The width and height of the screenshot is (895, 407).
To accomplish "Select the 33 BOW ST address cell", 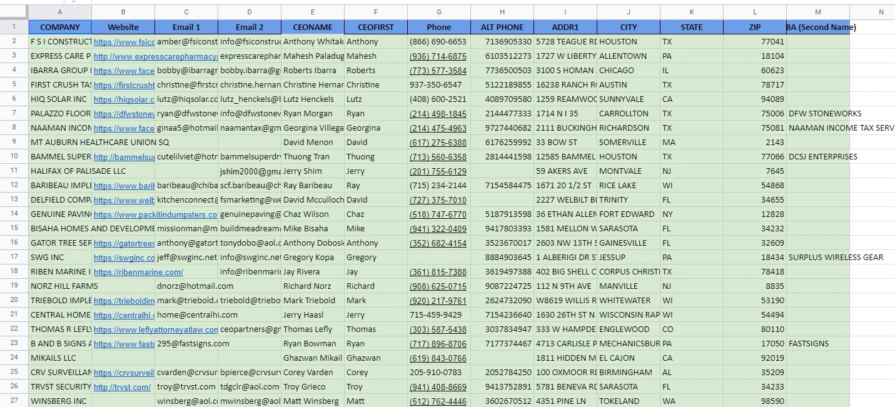I will point(565,143).
